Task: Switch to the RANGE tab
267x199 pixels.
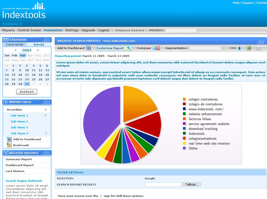Action: tap(39, 44)
